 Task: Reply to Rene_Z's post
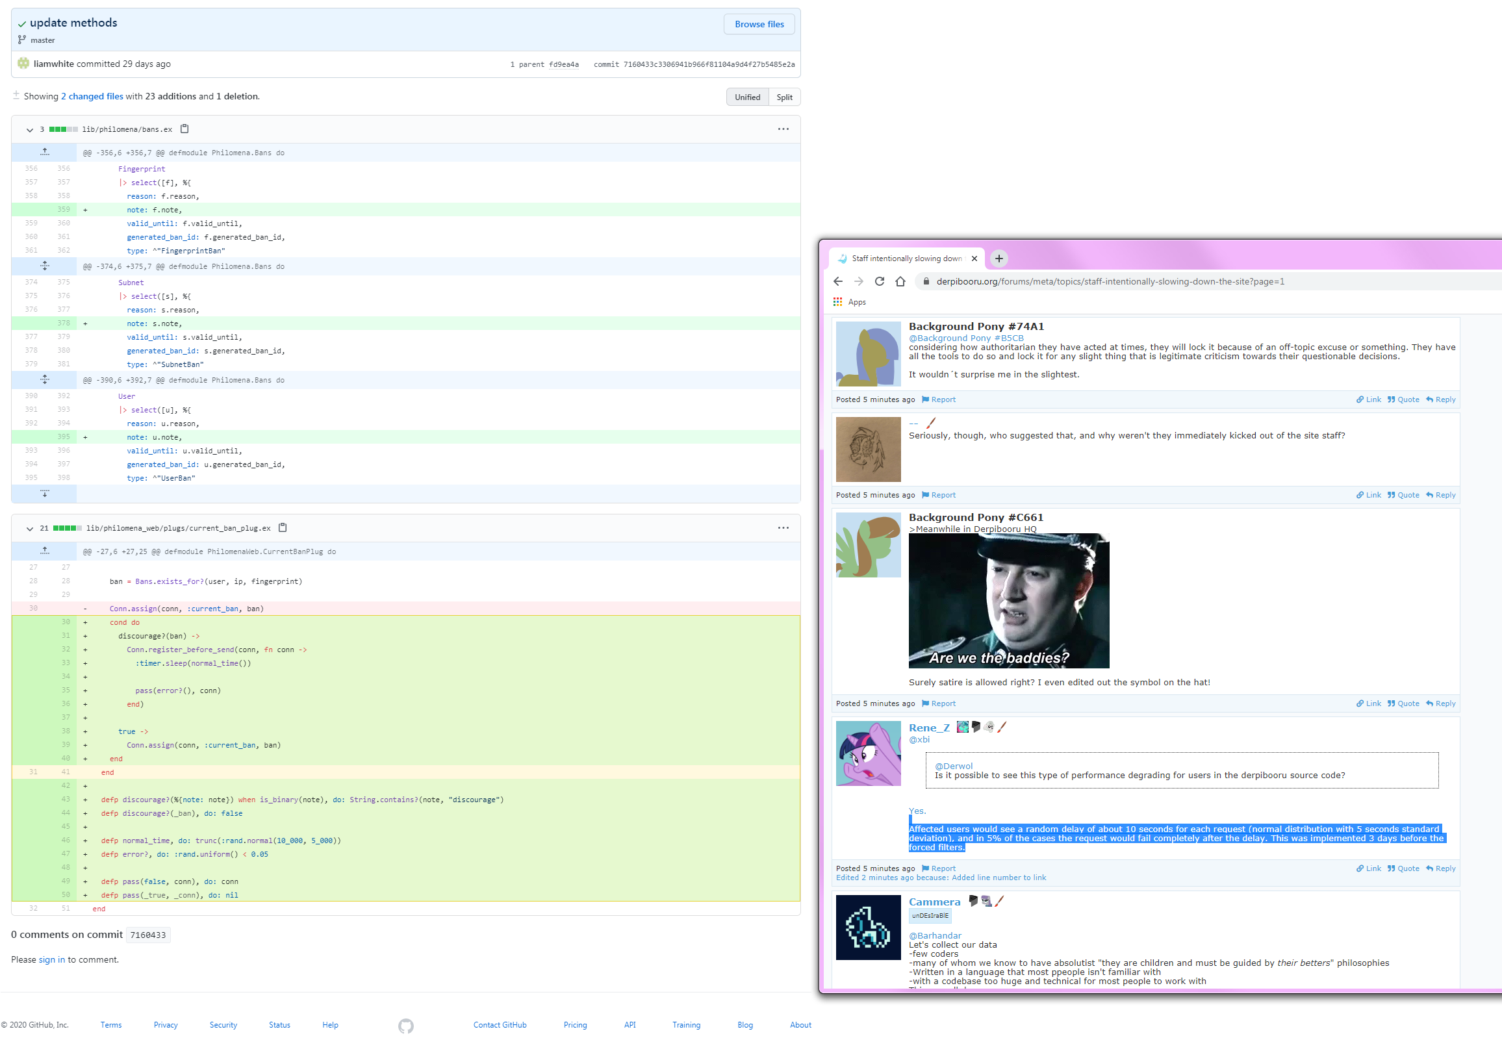click(1440, 868)
